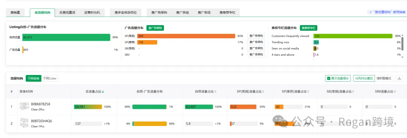
Task: Open the 查推荐专栏 tab
Action: tap(227, 12)
